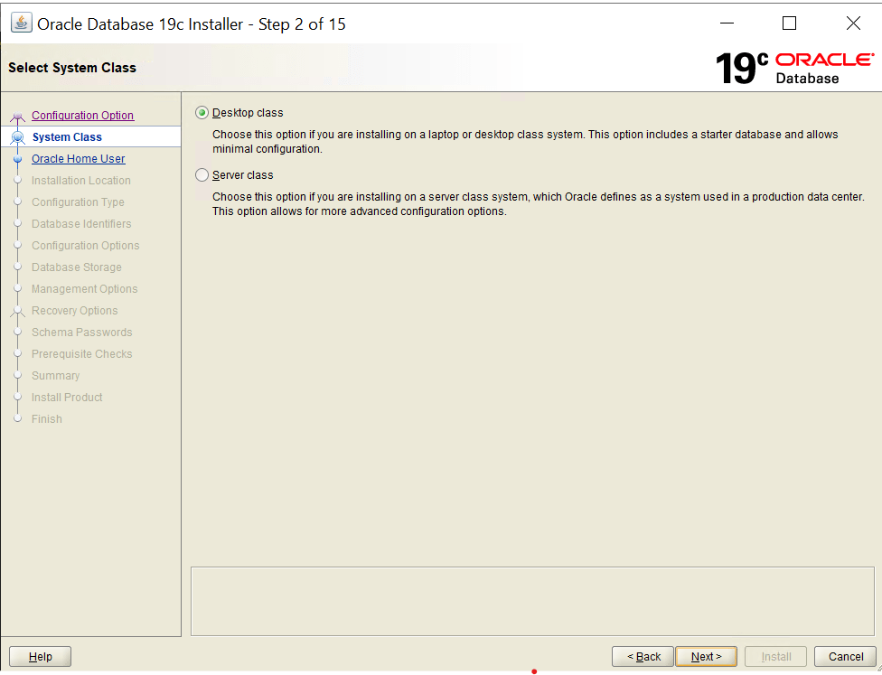Click the Configuration Options step text
882x675 pixels.
86,245
